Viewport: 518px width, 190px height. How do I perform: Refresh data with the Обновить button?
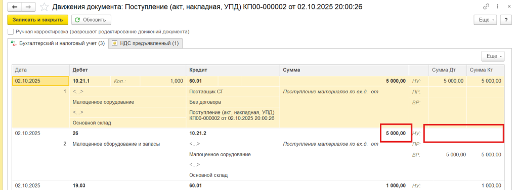point(91,20)
